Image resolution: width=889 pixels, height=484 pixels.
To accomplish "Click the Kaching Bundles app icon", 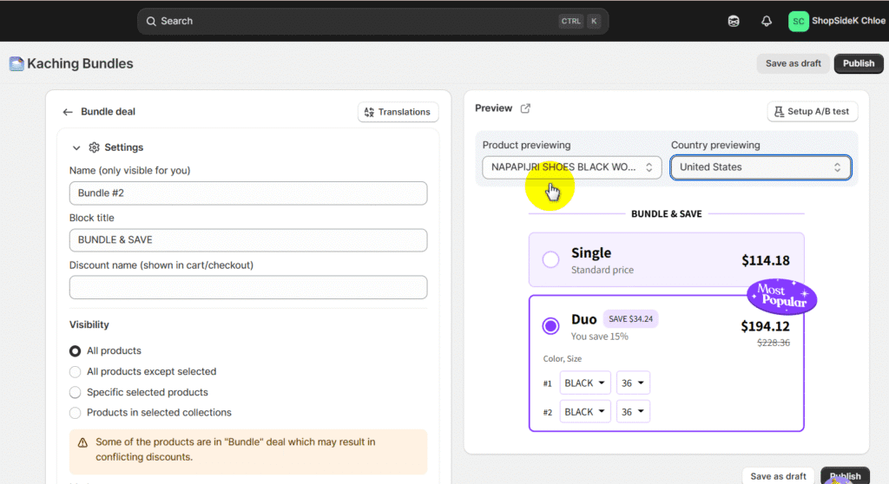I will click(x=16, y=63).
